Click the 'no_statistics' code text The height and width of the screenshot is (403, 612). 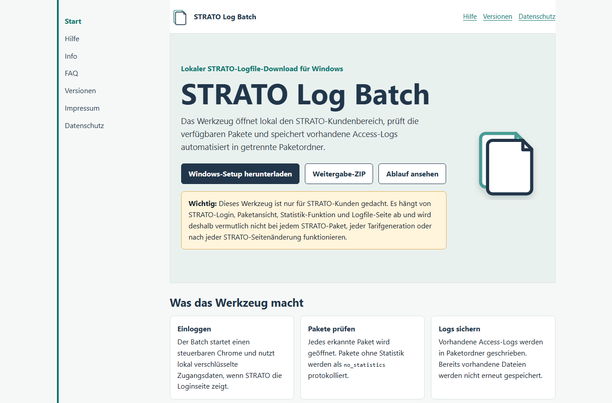(365, 365)
